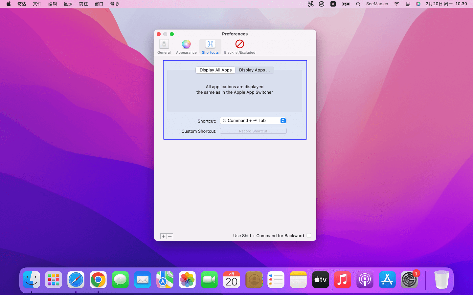
Task: Expand the Shortcut Command + Tab dropdown
Action: coord(253,121)
